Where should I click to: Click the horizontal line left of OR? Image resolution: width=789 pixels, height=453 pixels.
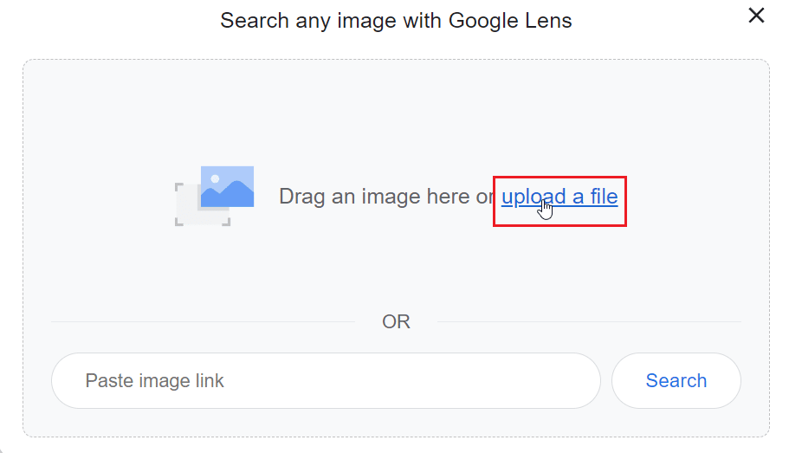click(203, 322)
